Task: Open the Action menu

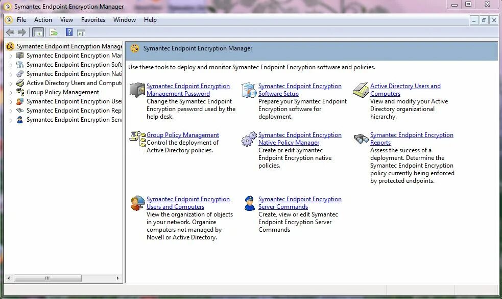Action: (x=43, y=20)
